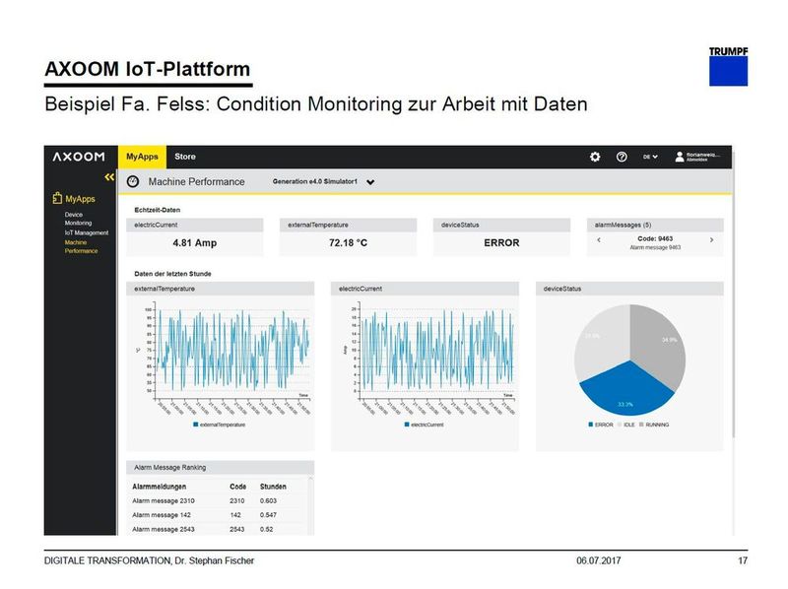Toggle IDLE legend entry in pie chart
788x589 pixels.
[626, 425]
